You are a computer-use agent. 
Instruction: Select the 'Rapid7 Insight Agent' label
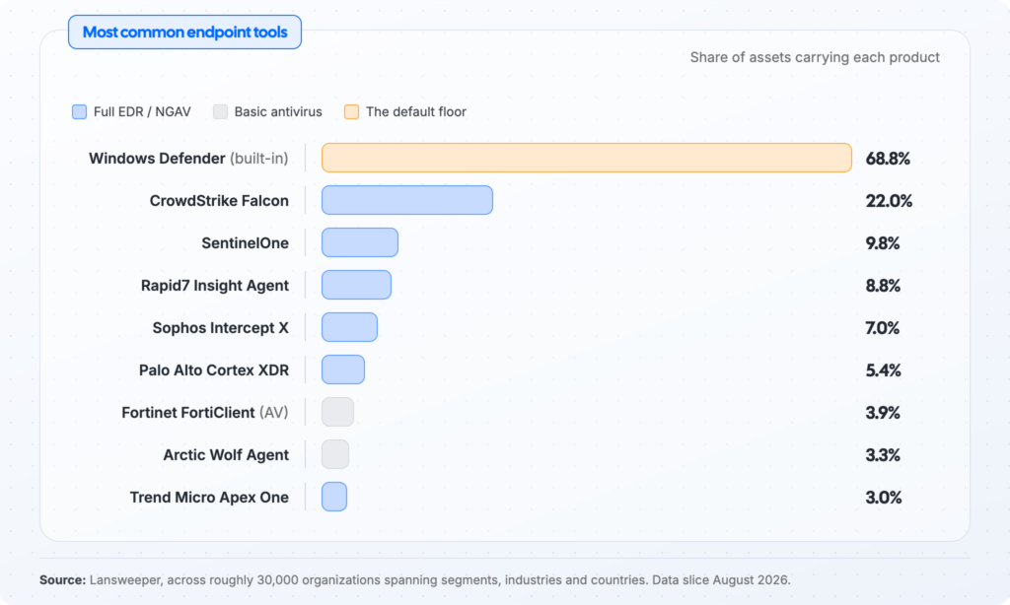pyautogui.click(x=214, y=286)
